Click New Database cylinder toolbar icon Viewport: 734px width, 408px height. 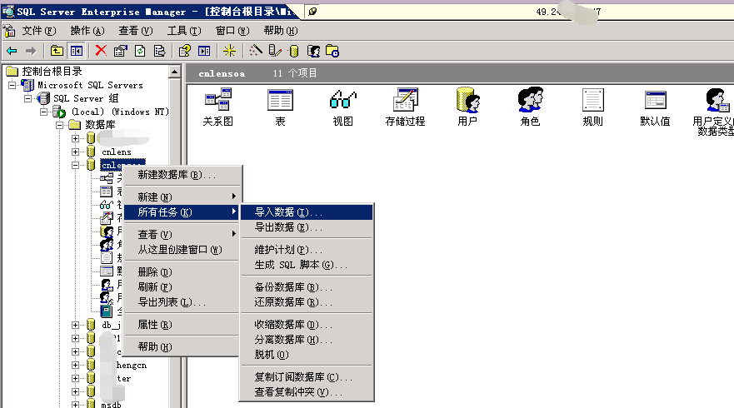[294, 51]
